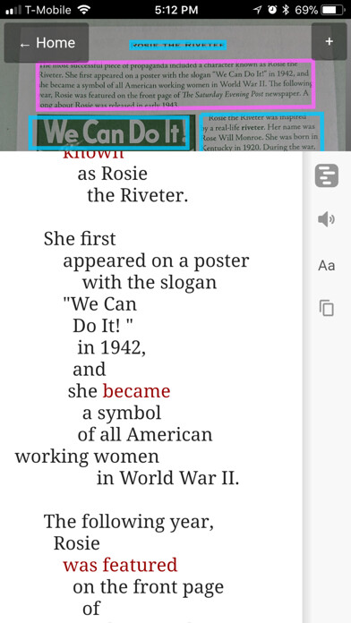This screenshot has height=623, width=351.
Task: Tap the red word 'known'
Action: 93,155
